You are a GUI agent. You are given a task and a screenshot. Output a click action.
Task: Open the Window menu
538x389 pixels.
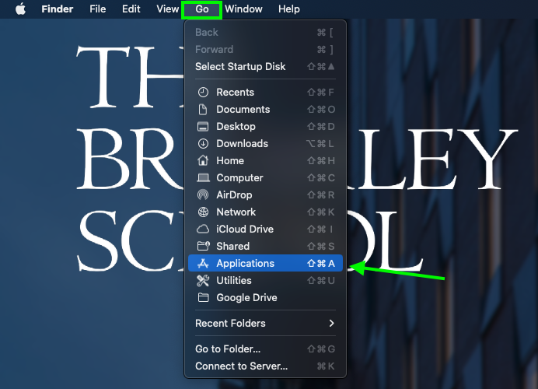click(243, 9)
